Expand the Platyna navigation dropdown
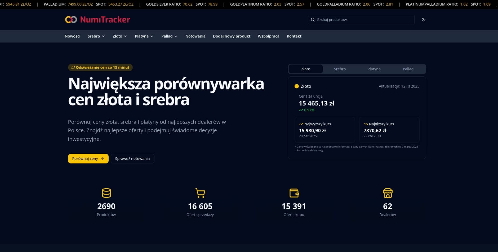498x252 pixels. [x=144, y=36]
